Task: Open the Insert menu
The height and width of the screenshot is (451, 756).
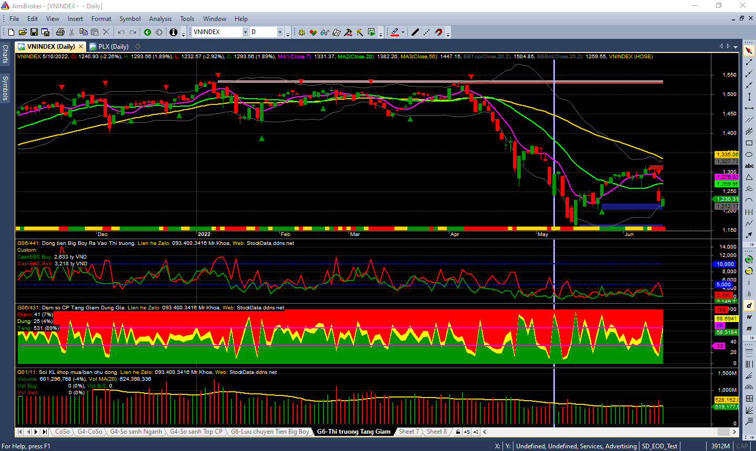Action: click(x=75, y=18)
